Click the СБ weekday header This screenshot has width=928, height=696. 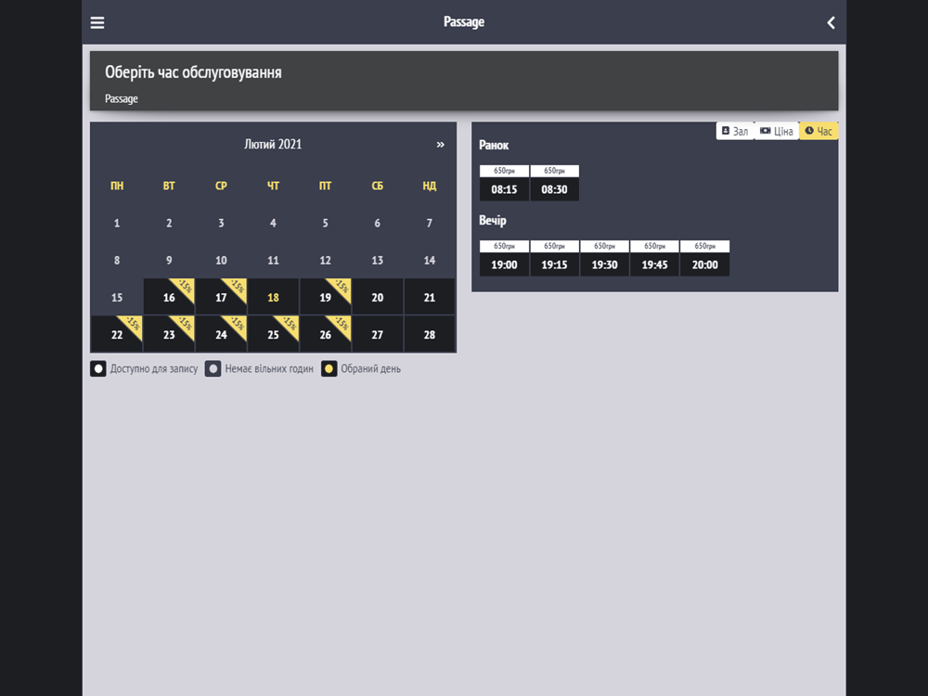point(378,186)
